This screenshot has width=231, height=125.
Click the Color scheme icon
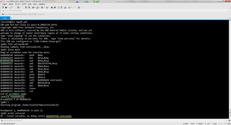pyautogui.click(x=38, y=7)
